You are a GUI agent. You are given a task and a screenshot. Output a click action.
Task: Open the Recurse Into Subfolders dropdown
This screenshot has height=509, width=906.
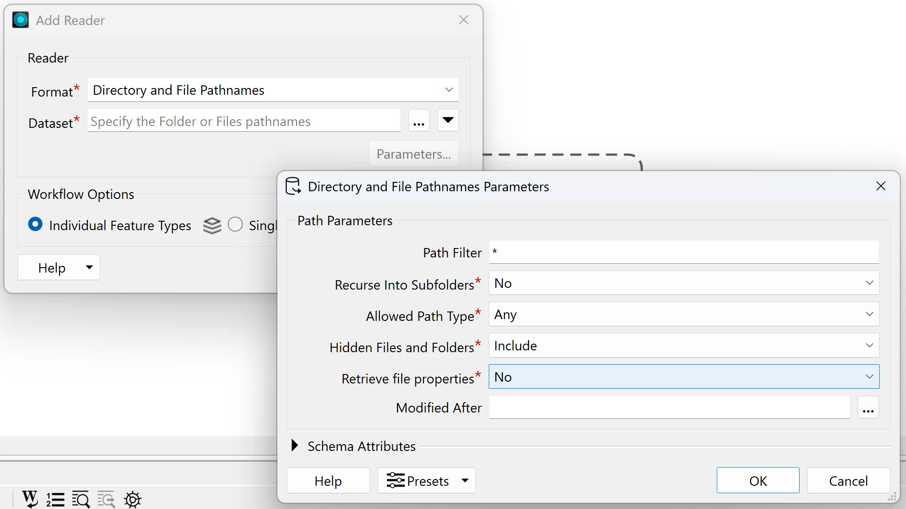(x=684, y=283)
